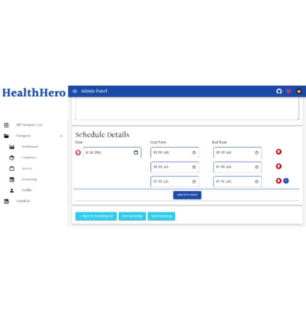Go to Dashboard in sidebar
306x313 pixels.
[x=30, y=147]
